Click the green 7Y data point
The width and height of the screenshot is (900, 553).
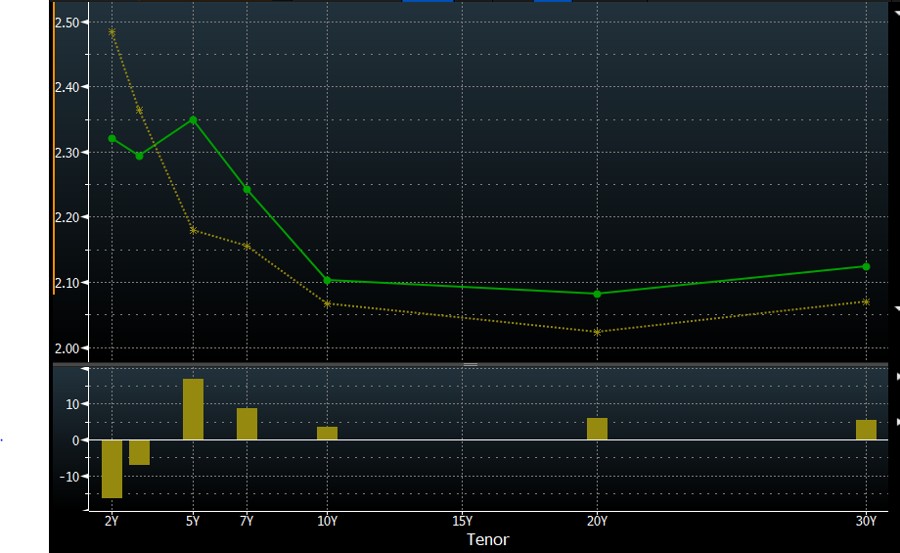[x=247, y=189]
